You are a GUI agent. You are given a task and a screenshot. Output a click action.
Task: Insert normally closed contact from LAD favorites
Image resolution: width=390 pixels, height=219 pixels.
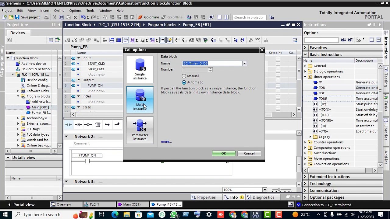tap(78, 124)
